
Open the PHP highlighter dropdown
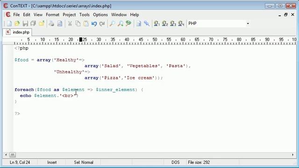[x=248, y=24]
